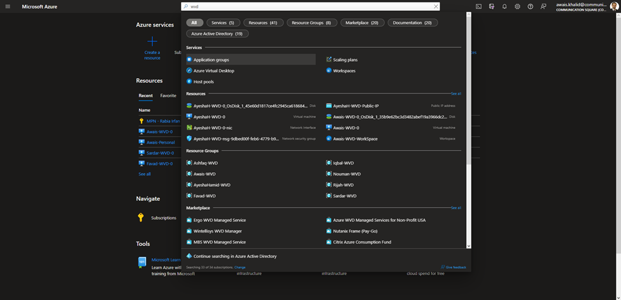Screen dimensions: 621x300
Task: Open Application groups service
Action: click(251, 60)
